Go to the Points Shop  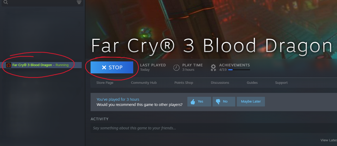coord(184,83)
